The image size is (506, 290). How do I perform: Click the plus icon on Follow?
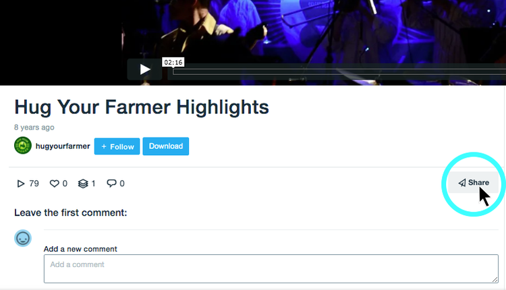104,146
